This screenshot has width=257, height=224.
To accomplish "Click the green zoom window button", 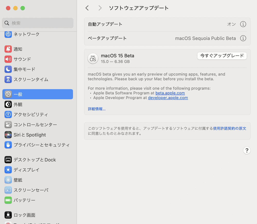I will click(x=23, y=8).
